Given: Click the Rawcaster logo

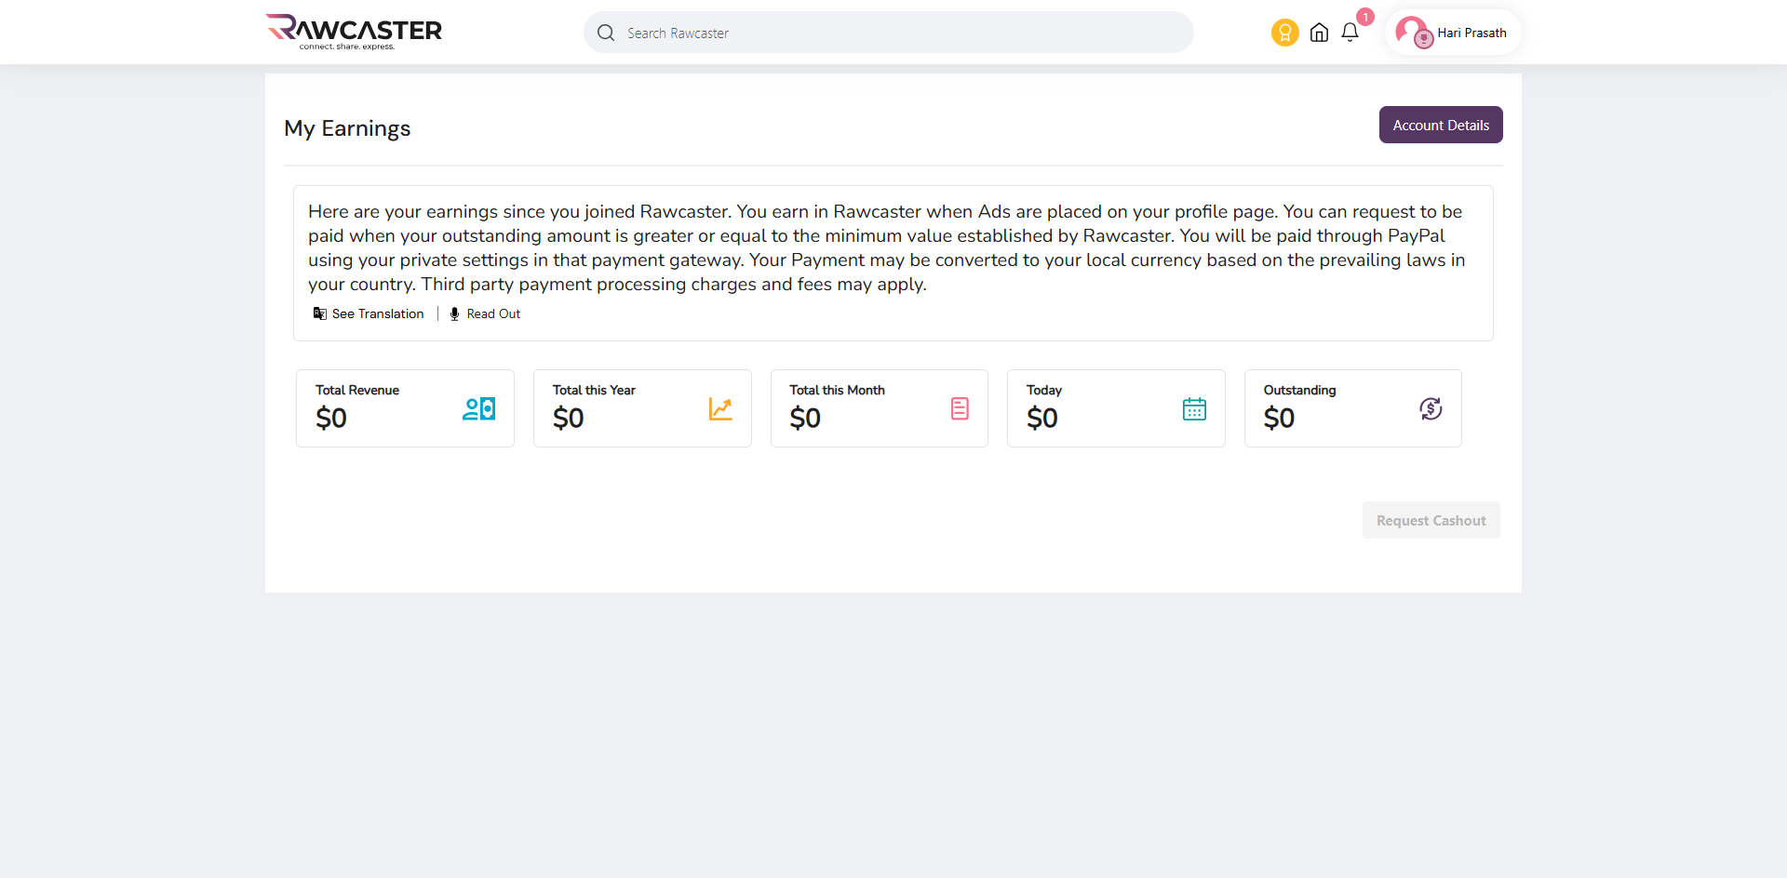Looking at the screenshot, I should (354, 32).
